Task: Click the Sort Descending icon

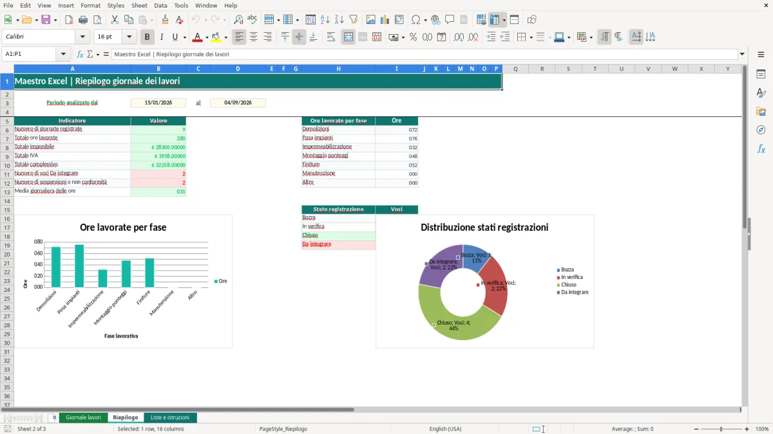Action: 339,20
